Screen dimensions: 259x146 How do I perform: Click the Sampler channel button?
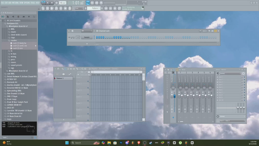(87, 37)
